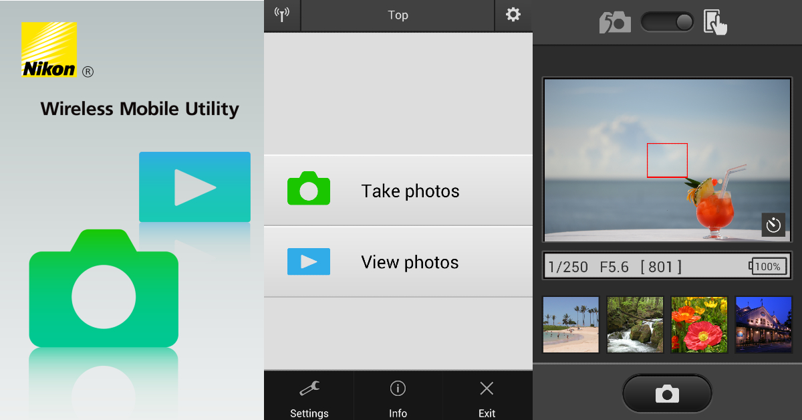Tap Exit in bottom bar

tap(487, 396)
